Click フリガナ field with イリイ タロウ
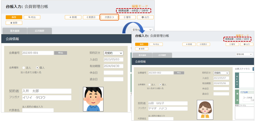The width and height of the screenshot is (255, 121). [x=47, y=98]
